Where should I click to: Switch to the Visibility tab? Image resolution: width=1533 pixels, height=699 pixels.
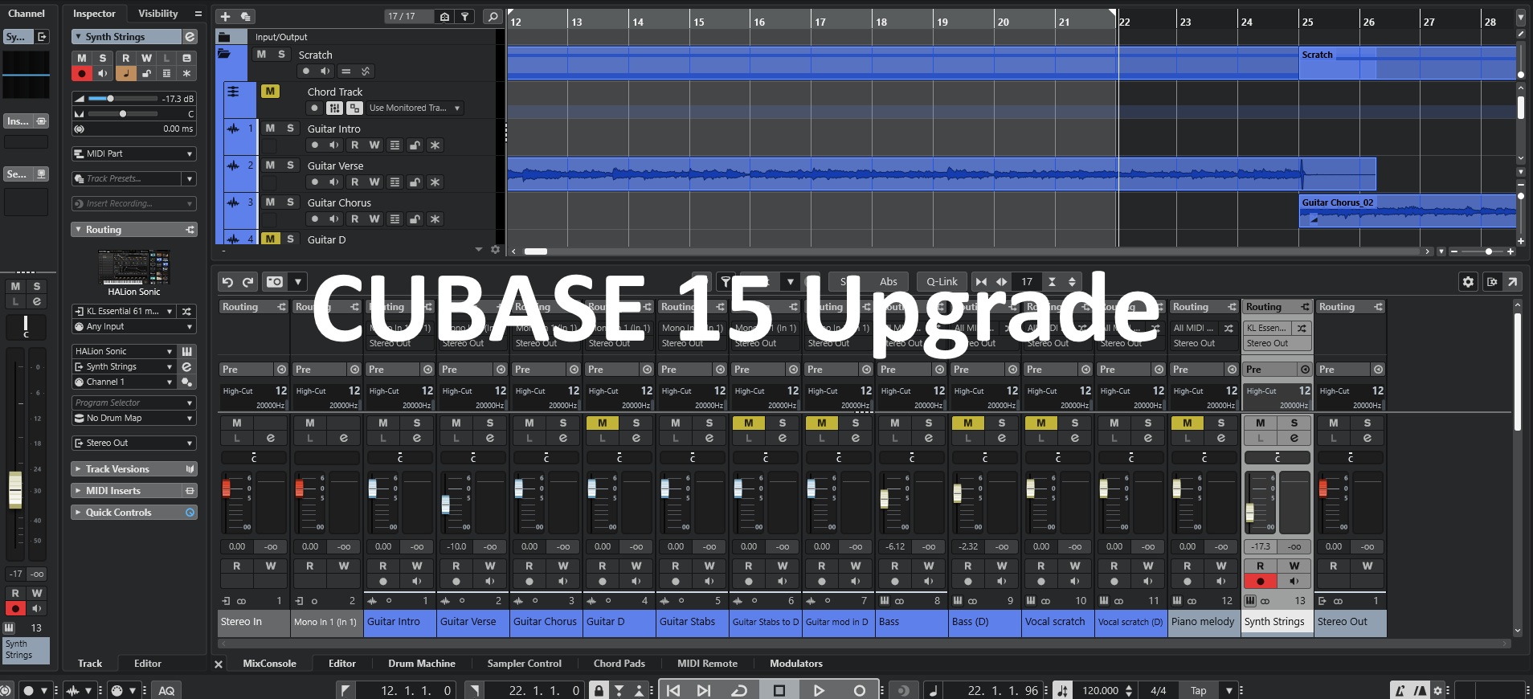[x=157, y=14]
